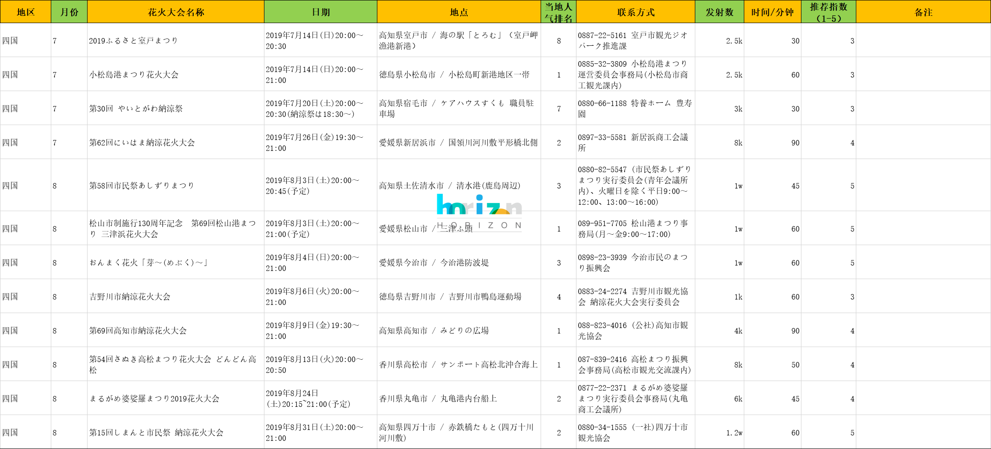This screenshot has width=991, height=449.
Task: Select the 时间/分钟 header cell
Action: (772, 12)
